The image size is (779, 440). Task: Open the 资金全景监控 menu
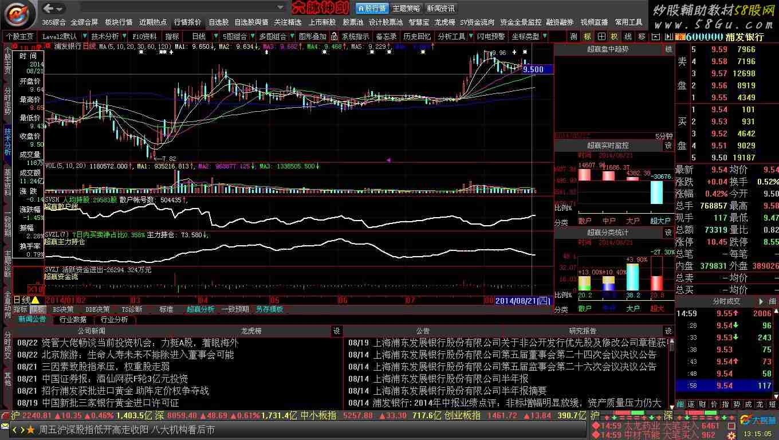coord(520,22)
